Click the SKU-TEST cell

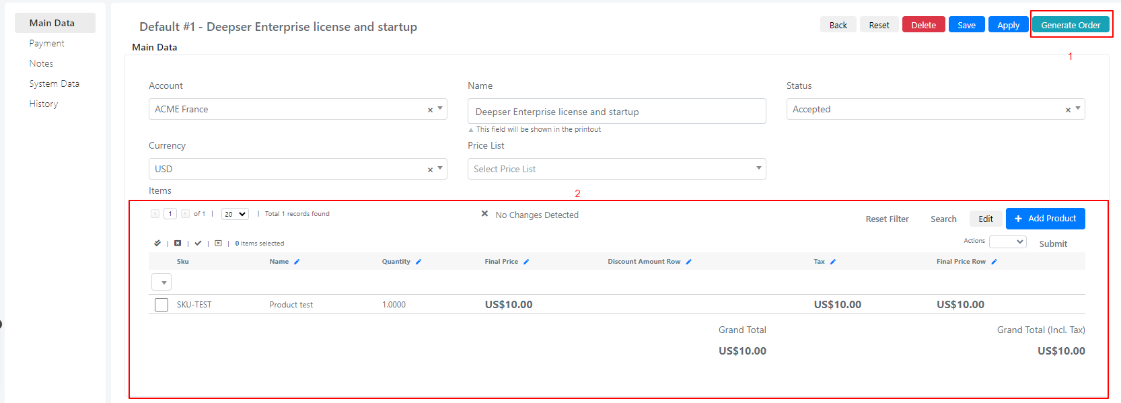click(x=194, y=305)
